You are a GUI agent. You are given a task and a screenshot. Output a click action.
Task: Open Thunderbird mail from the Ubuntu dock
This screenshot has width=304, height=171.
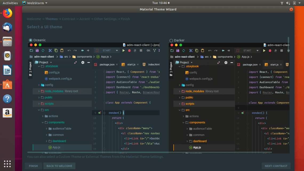pos(7,27)
